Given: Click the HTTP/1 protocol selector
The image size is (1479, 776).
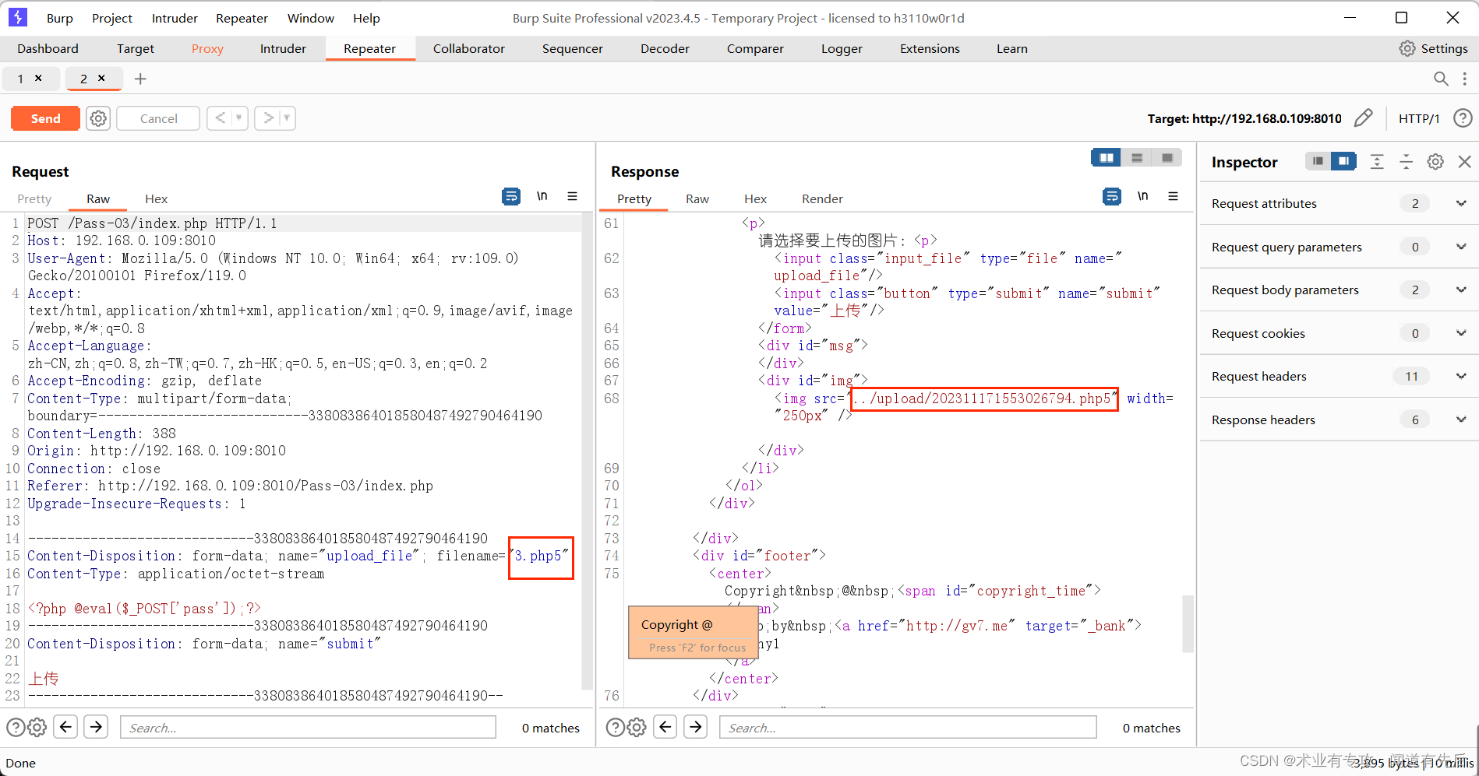Looking at the screenshot, I should pyautogui.click(x=1419, y=118).
